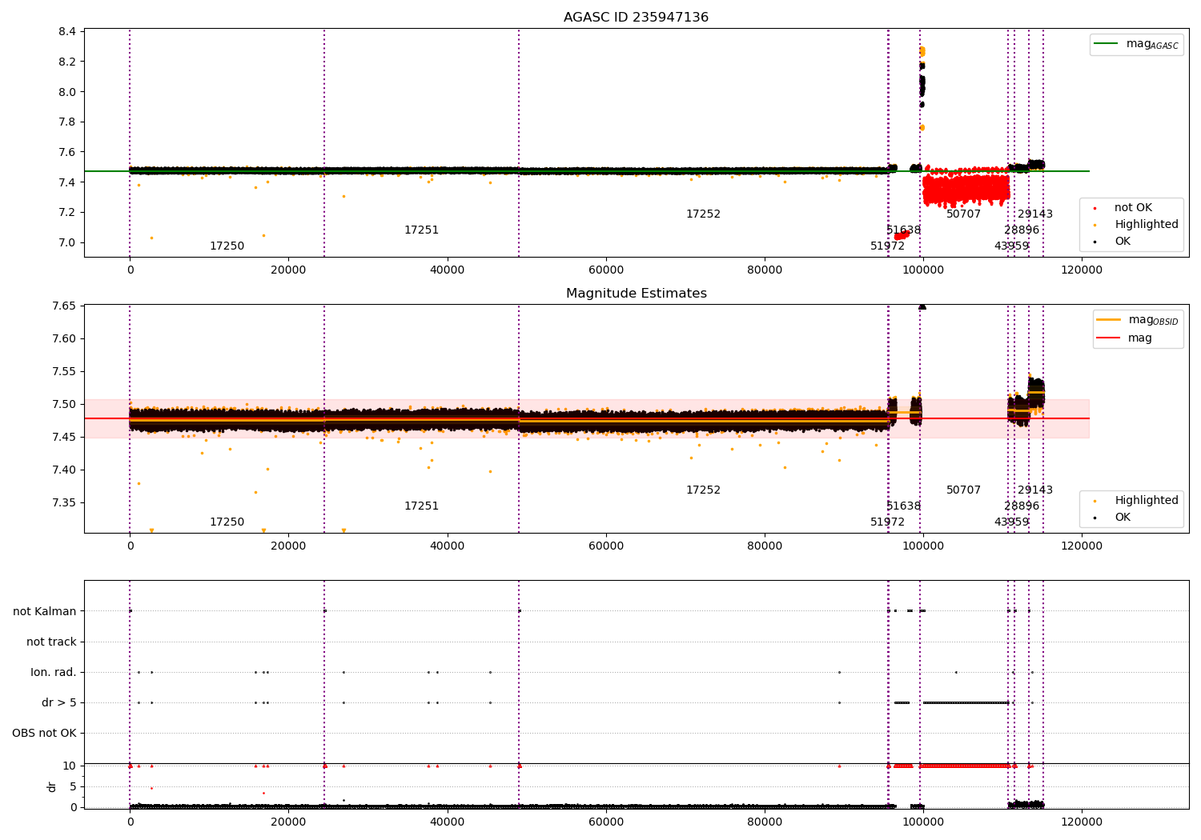Click obsid label 50707 in the AGASC ID plot
The image size is (1201, 840).
point(963,214)
